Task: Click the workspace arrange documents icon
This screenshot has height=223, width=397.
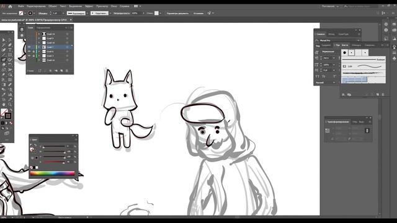Action: pyautogui.click(x=136, y=6)
